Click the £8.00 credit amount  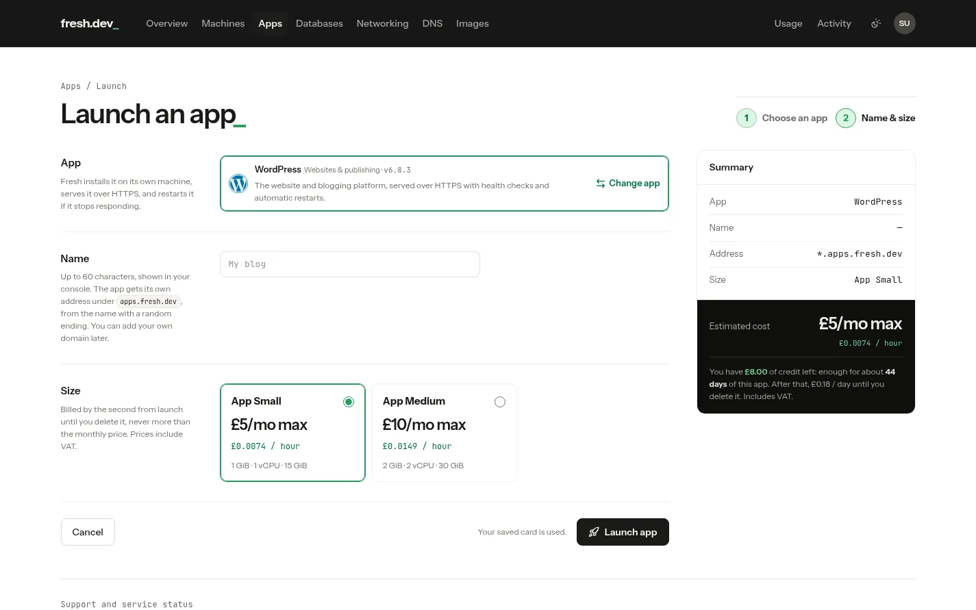(756, 372)
